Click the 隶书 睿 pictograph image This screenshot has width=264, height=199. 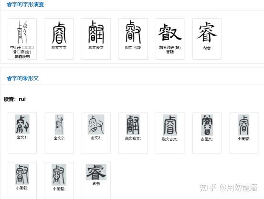point(96,172)
